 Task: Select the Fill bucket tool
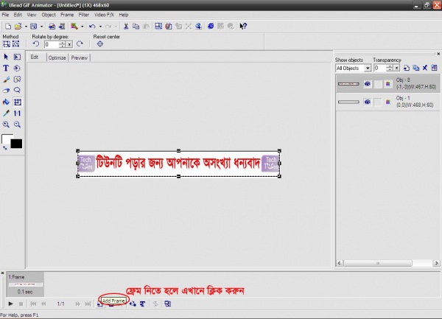tap(6, 102)
